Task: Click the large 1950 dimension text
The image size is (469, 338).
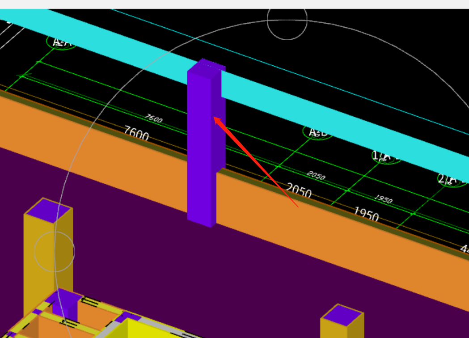Action: pos(367,214)
